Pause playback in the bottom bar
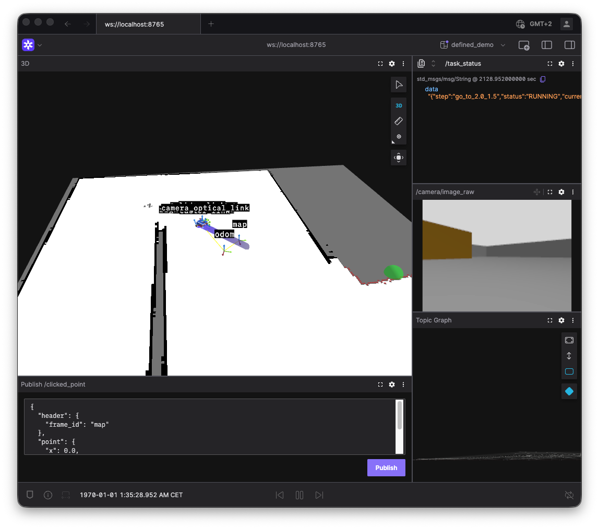The height and width of the screenshot is (529, 599). 299,495
